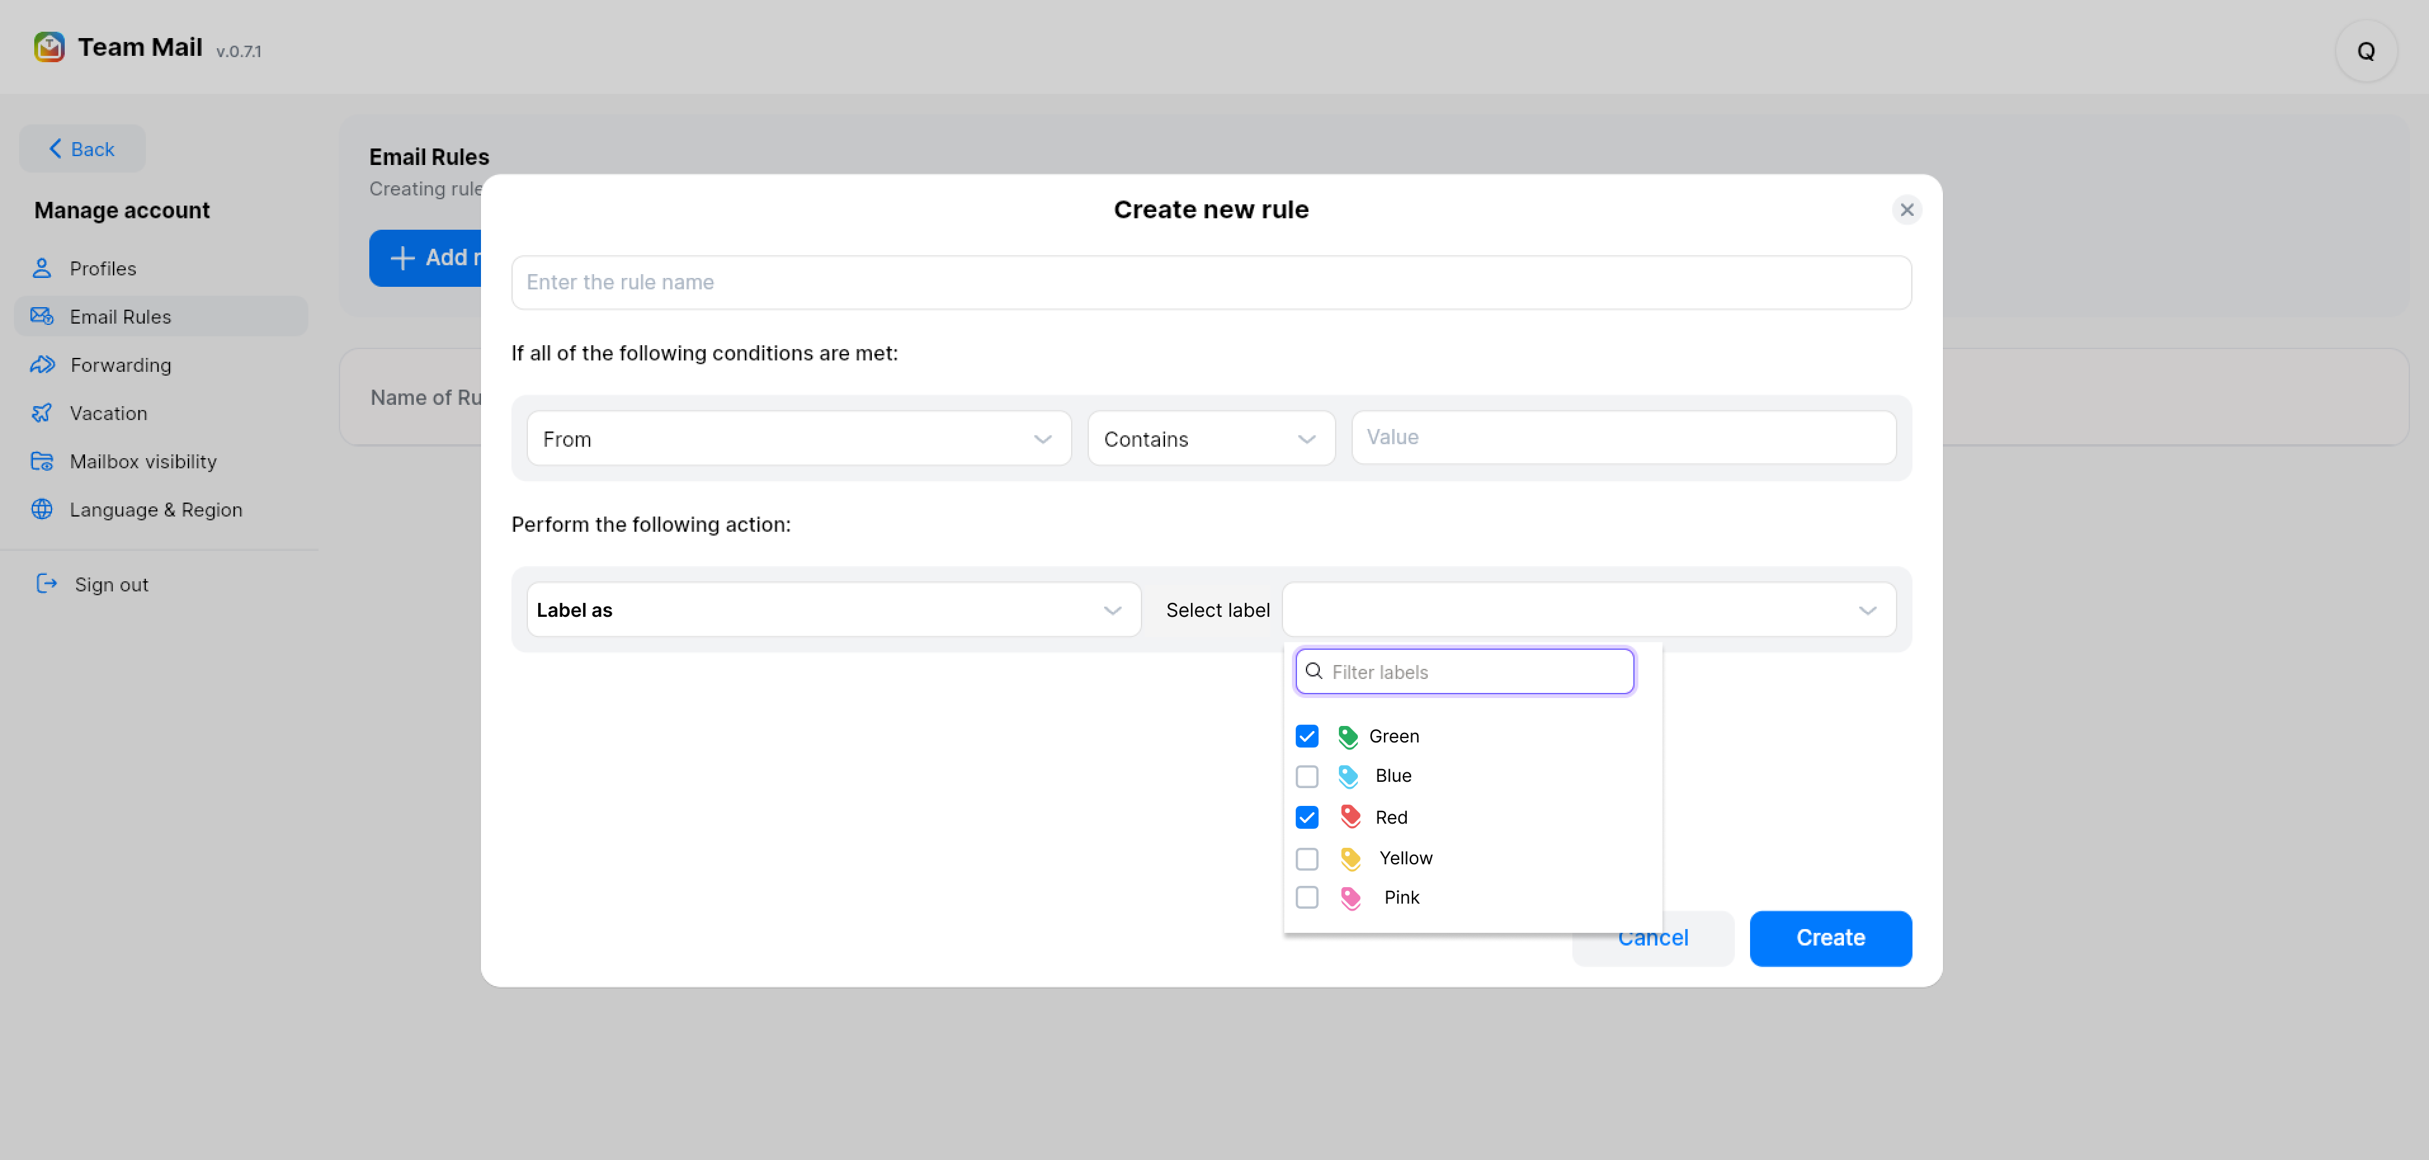Image resolution: width=2429 pixels, height=1160 pixels.
Task: Close the Create new rule dialog
Action: [1907, 209]
